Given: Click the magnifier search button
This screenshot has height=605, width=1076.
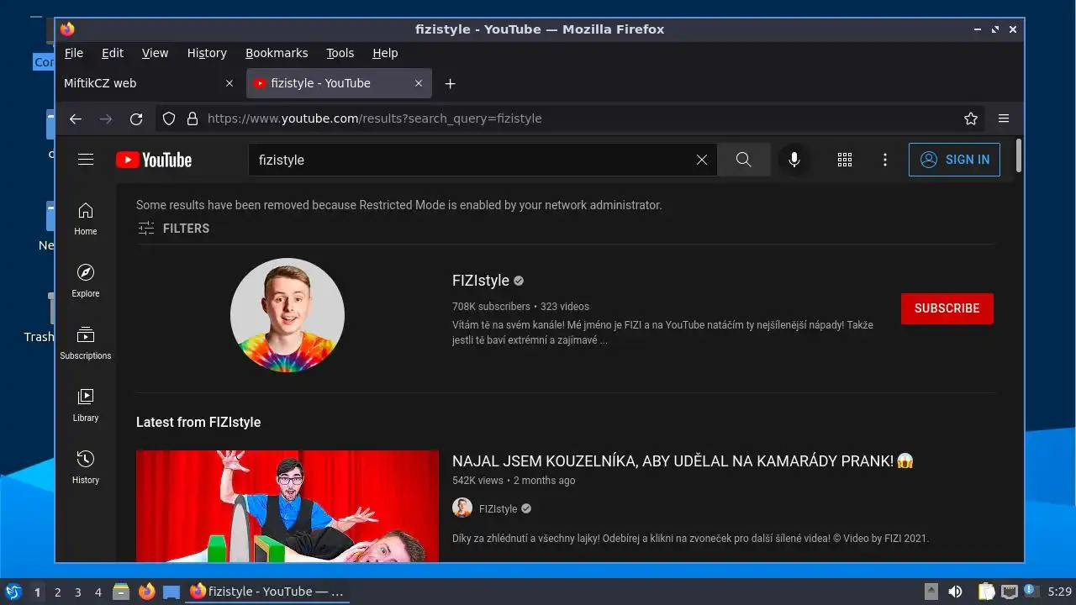Looking at the screenshot, I should coord(744,160).
